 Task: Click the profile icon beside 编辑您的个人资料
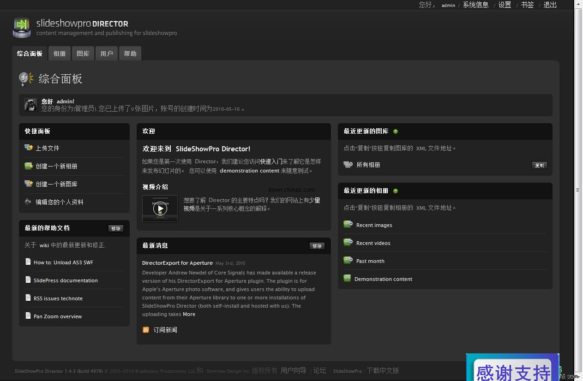(x=28, y=202)
